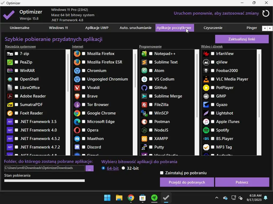Click the download folder path field
The image size is (273, 204).
click(45, 168)
